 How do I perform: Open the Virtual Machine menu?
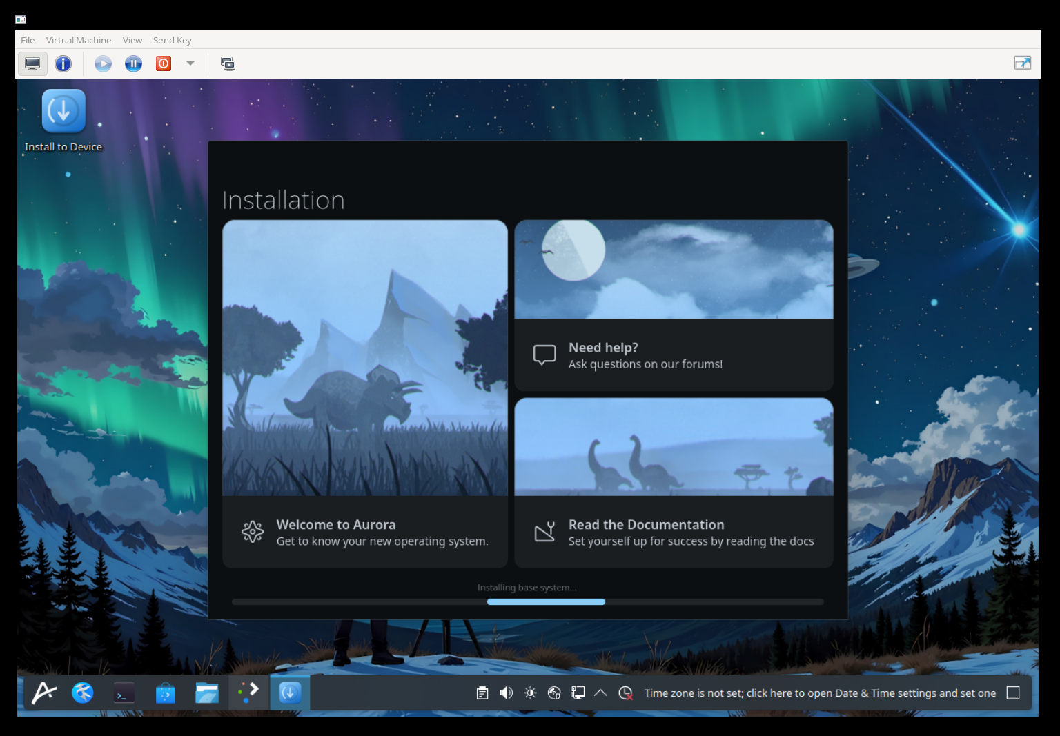[79, 40]
